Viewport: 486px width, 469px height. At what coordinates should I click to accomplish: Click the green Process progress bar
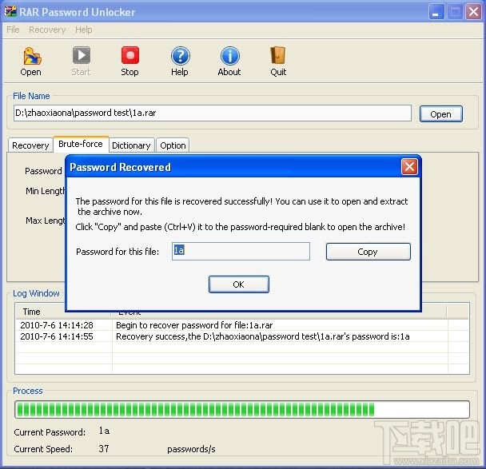click(242, 410)
